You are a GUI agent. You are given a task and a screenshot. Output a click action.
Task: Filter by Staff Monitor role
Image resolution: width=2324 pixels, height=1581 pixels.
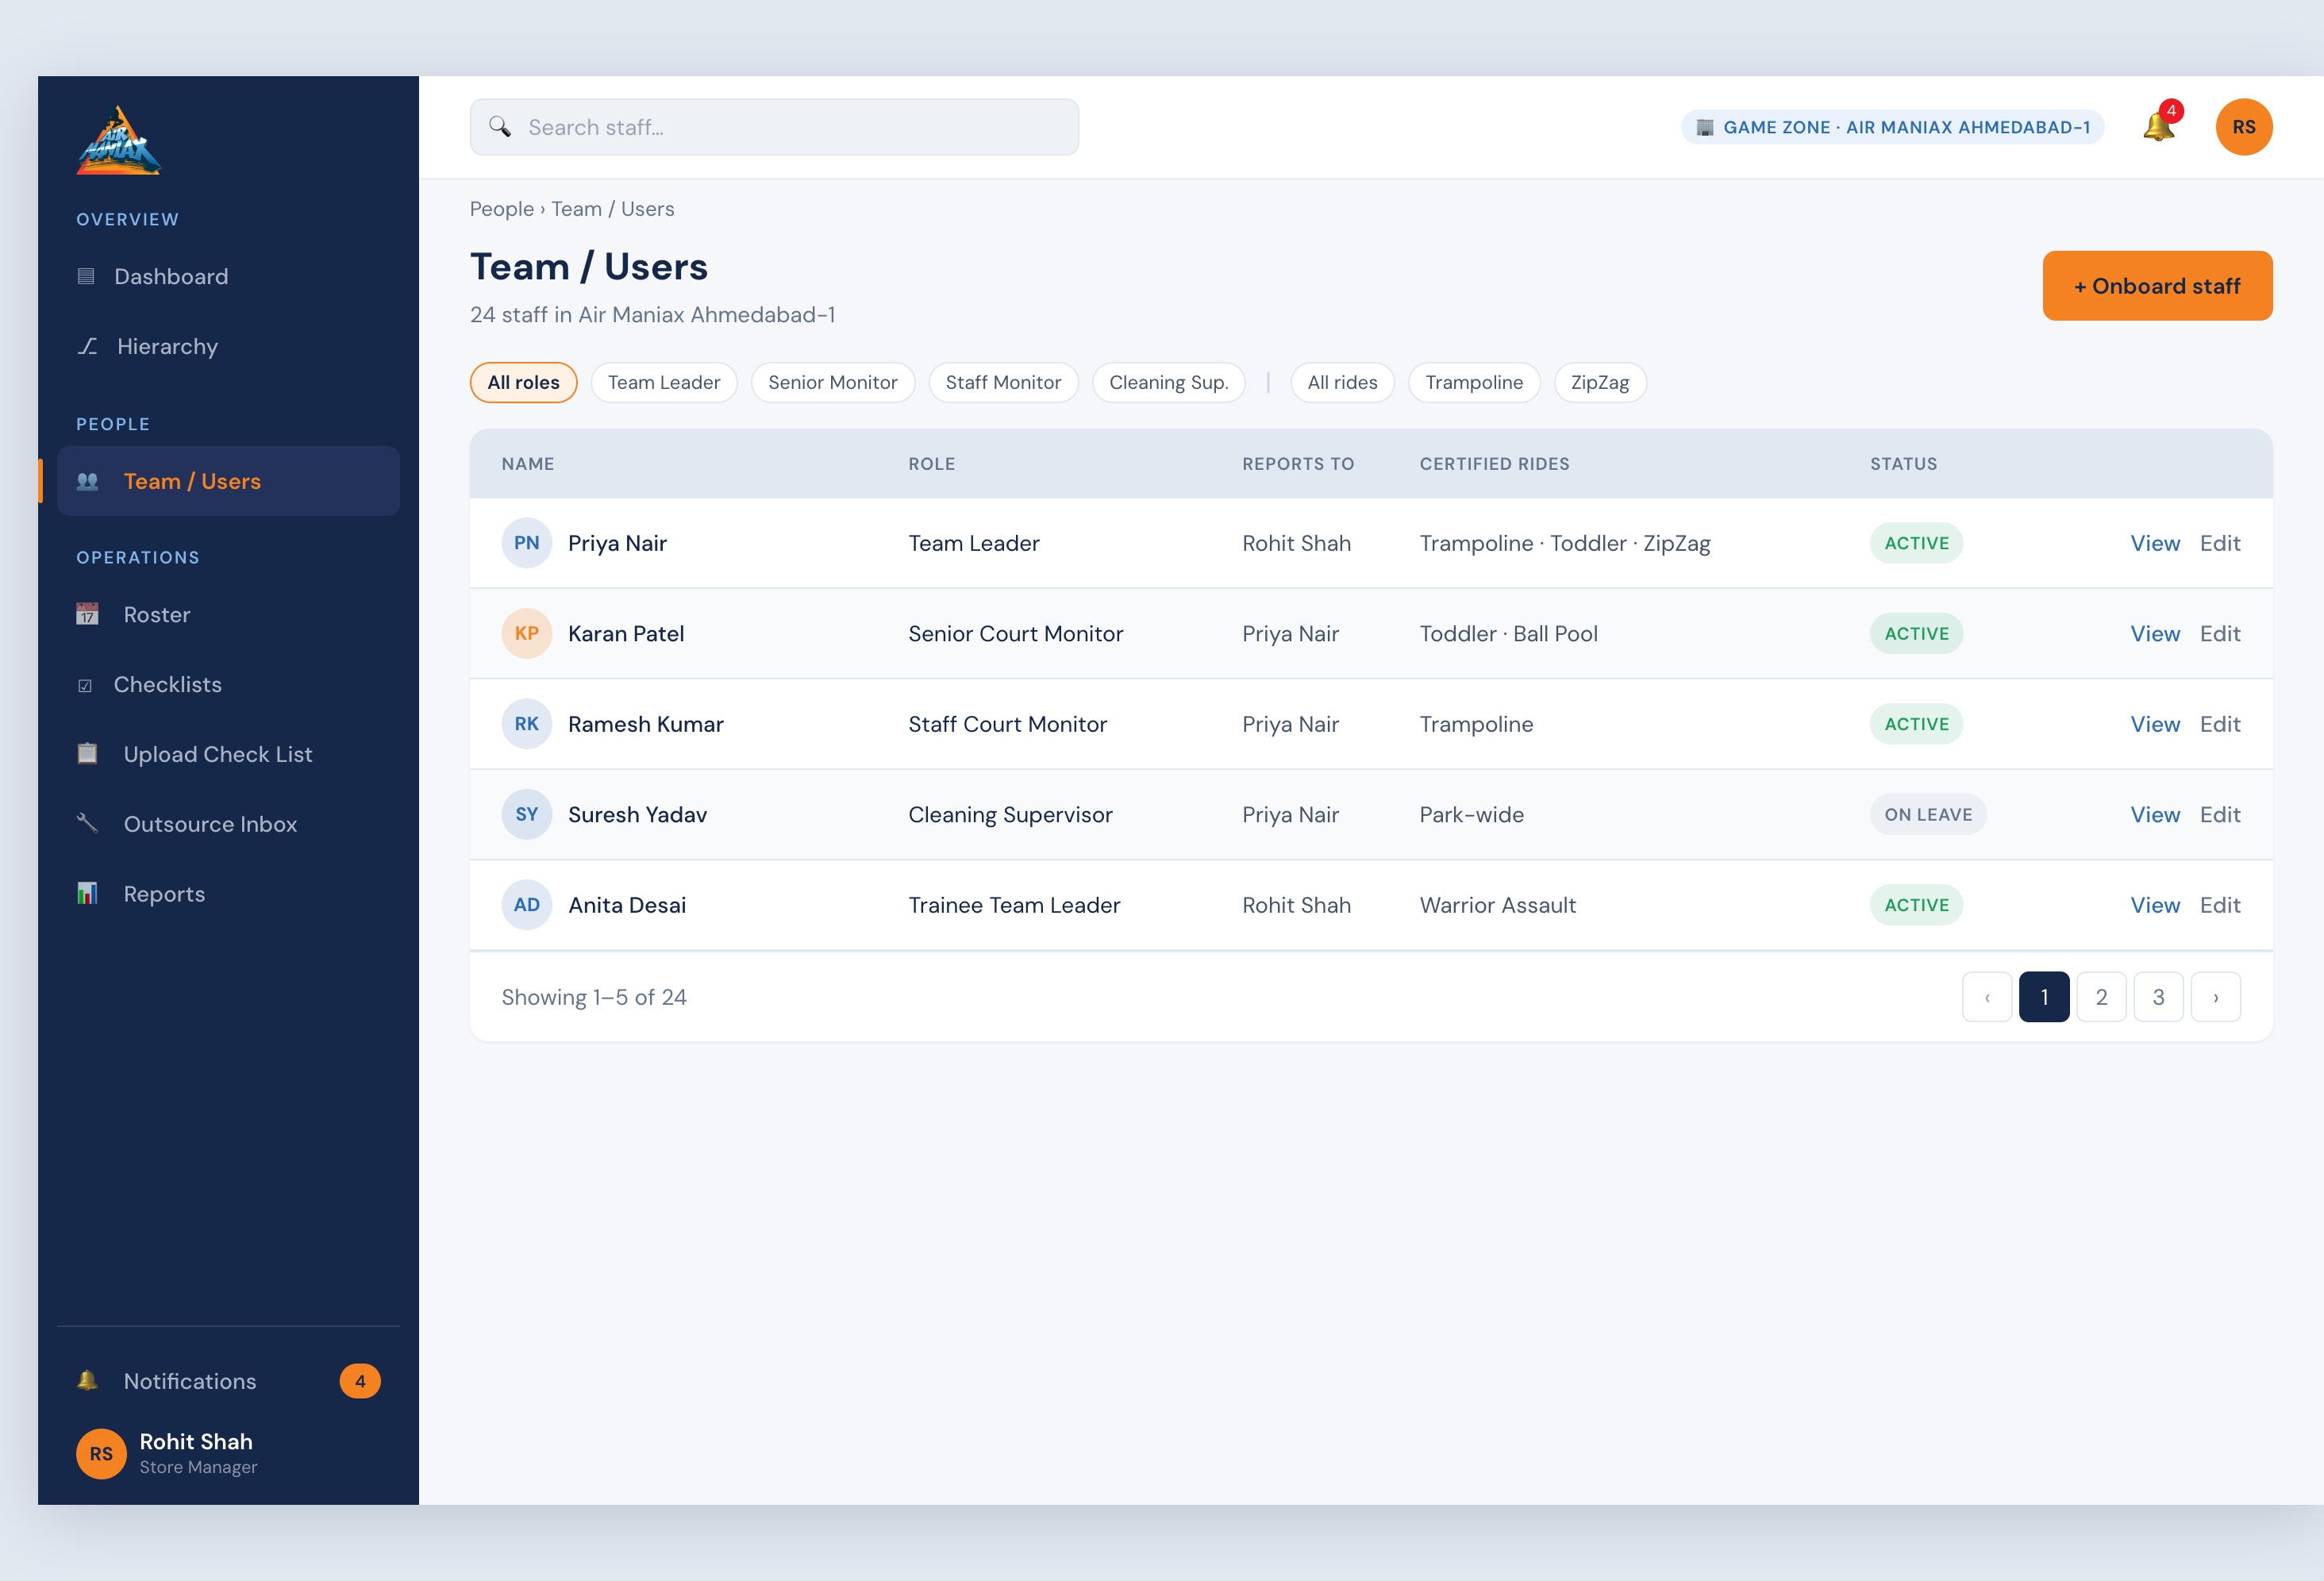click(x=1003, y=382)
